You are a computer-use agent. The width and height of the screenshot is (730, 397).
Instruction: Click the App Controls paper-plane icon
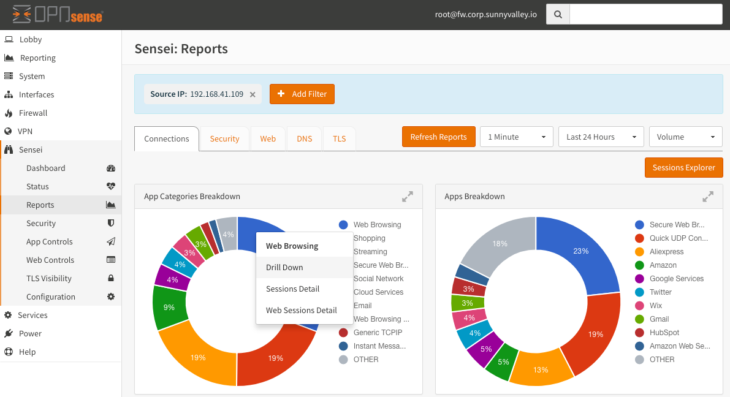tap(111, 241)
